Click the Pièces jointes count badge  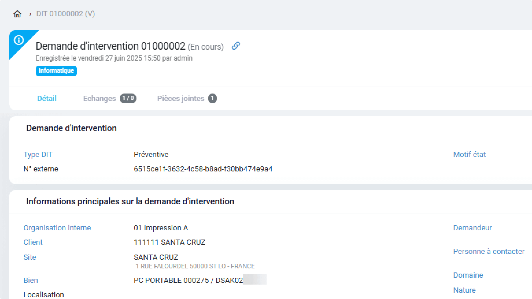tap(213, 98)
